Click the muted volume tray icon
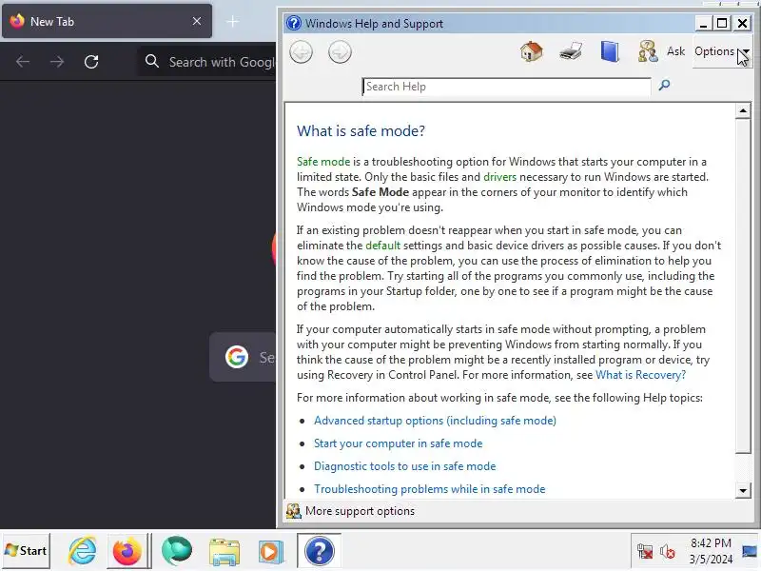 668,552
